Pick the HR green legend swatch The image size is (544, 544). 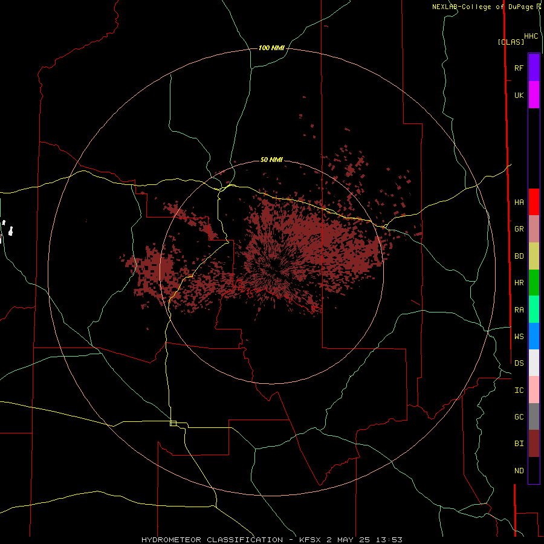[x=534, y=283]
